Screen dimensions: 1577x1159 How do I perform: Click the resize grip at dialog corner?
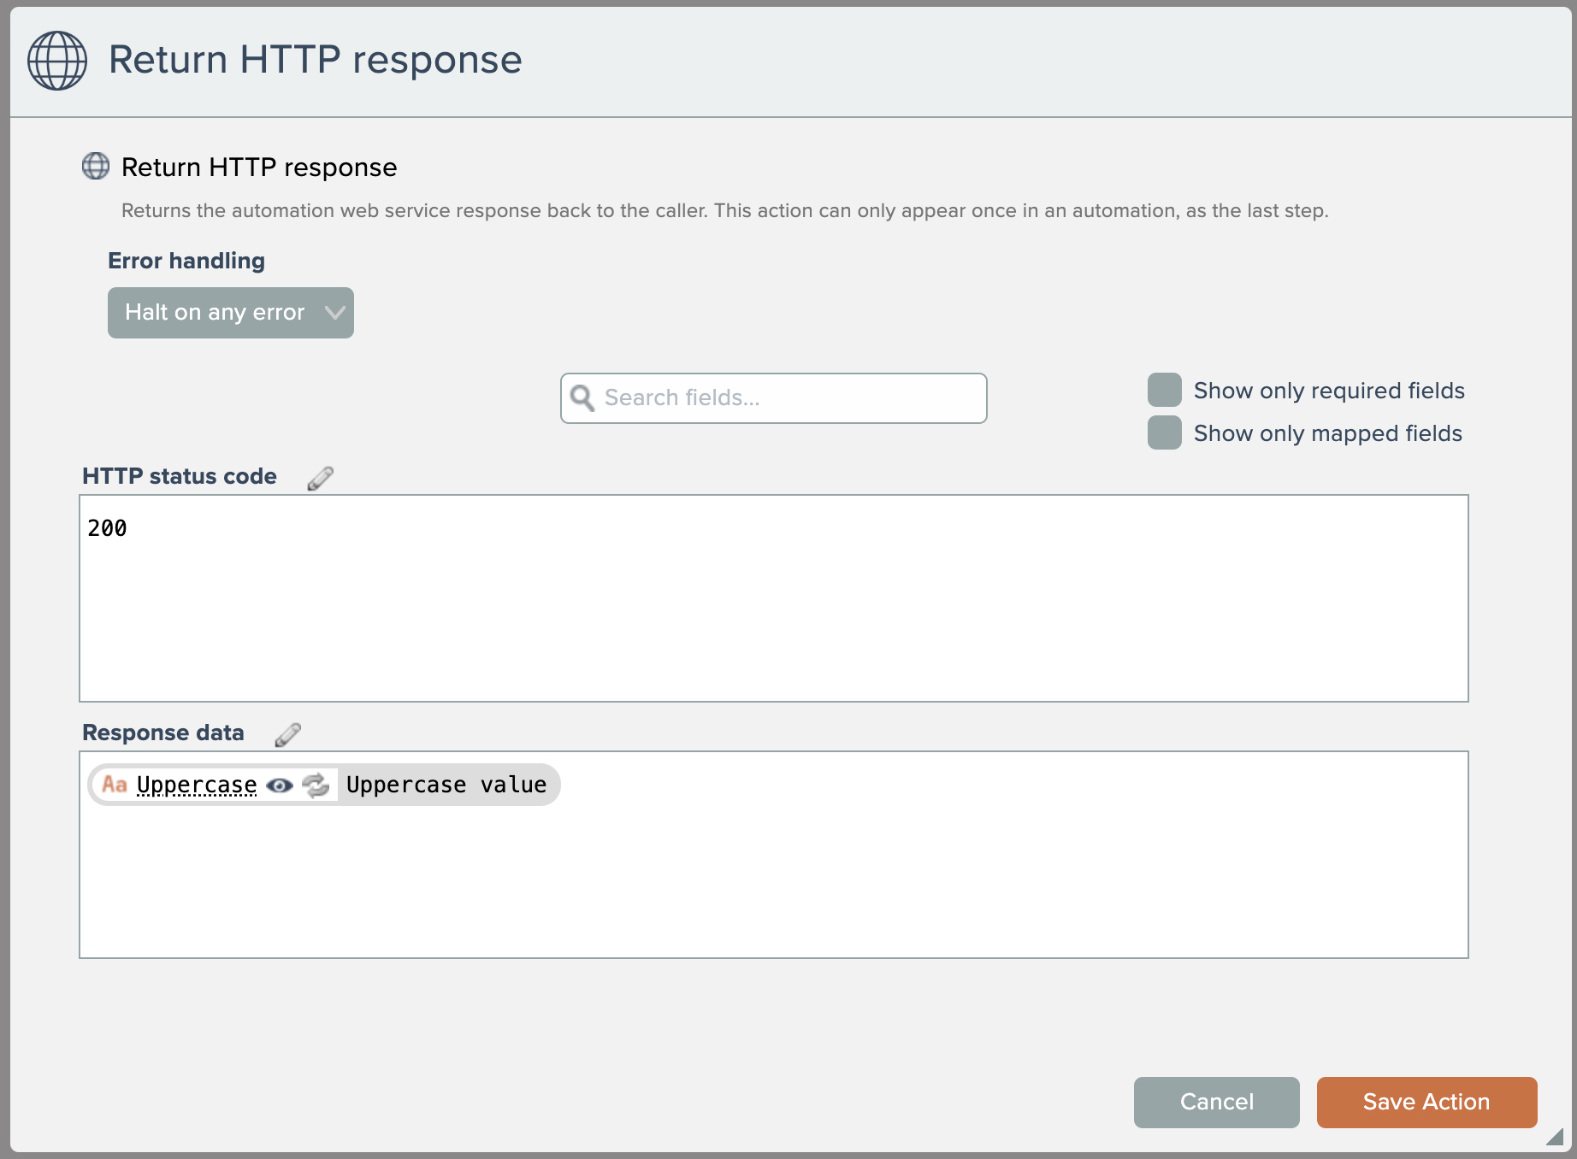[x=1554, y=1137]
